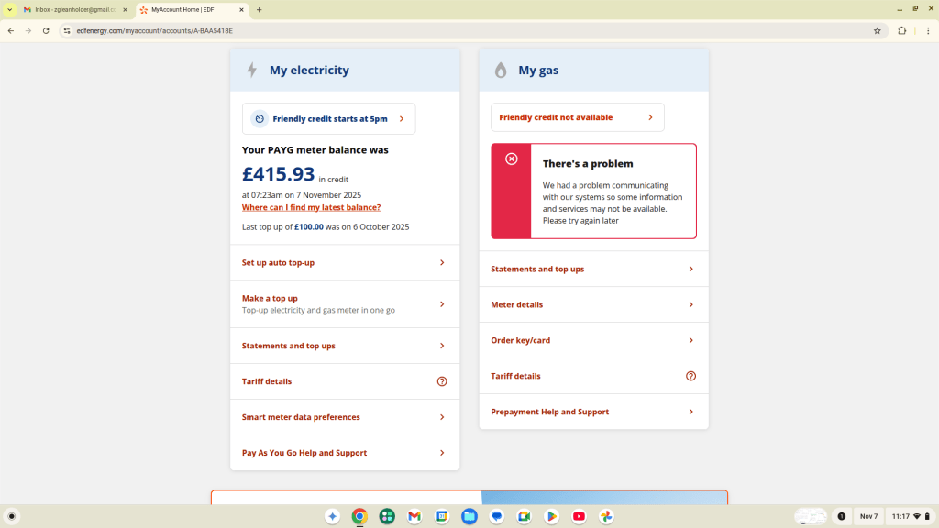Open YouTube from the shelf

coord(579,516)
